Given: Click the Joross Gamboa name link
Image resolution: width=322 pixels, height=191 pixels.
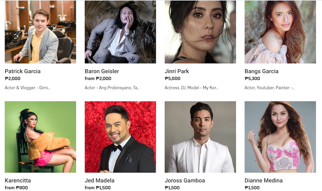Looking at the screenshot, I should pyautogui.click(x=185, y=180).
